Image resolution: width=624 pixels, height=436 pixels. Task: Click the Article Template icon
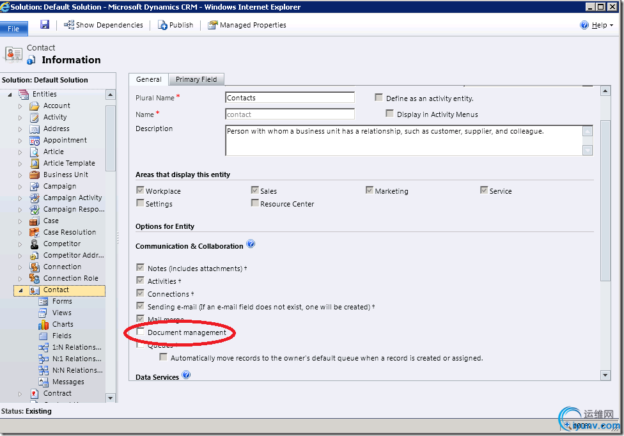35,164
